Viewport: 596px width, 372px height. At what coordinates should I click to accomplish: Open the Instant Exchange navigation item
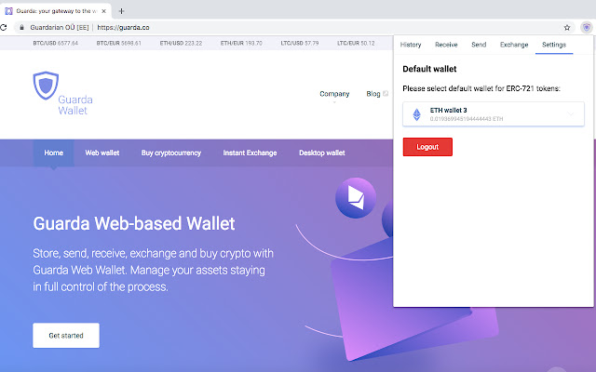250,153
